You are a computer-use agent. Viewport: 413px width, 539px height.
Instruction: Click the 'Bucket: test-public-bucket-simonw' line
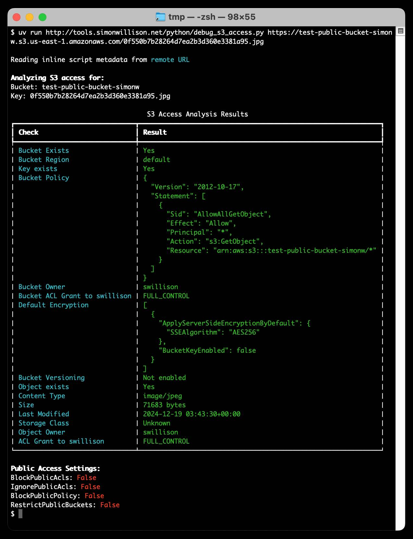75,87
